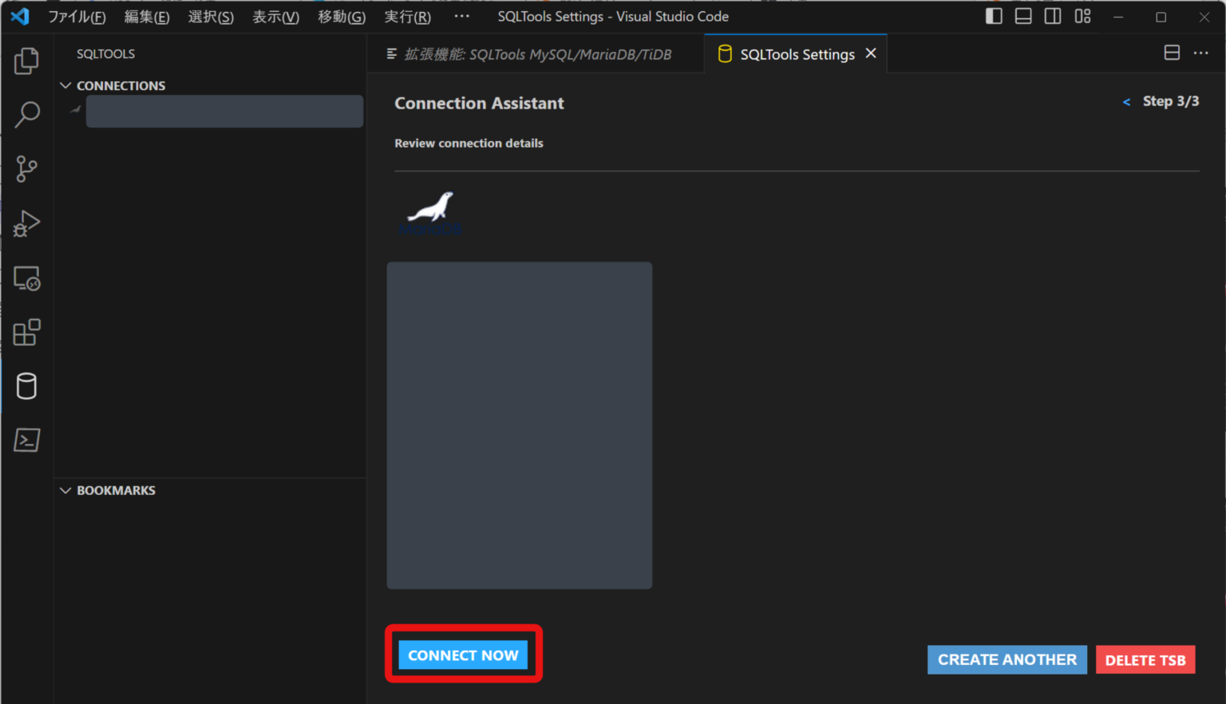Open the Remote Explorer view
The height and width of the screenshot is (704, 1226).
(26, 277)
